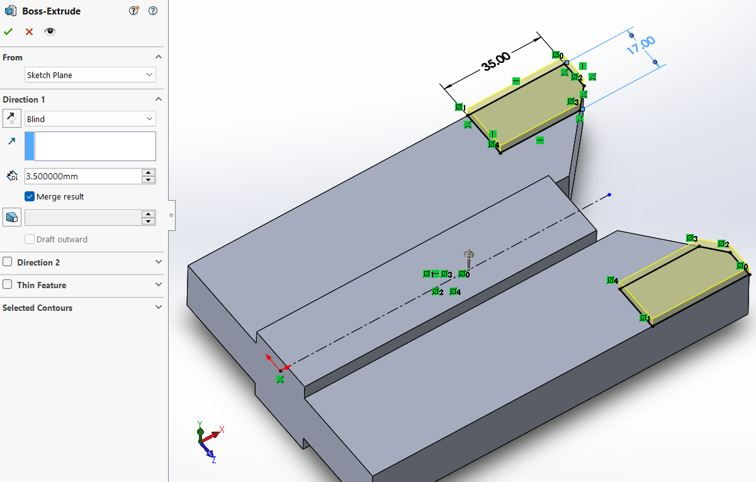The width and height of the screenshot is (756, 482).
Task: Collapse the Direction 1 section
Action: [159, 99]
